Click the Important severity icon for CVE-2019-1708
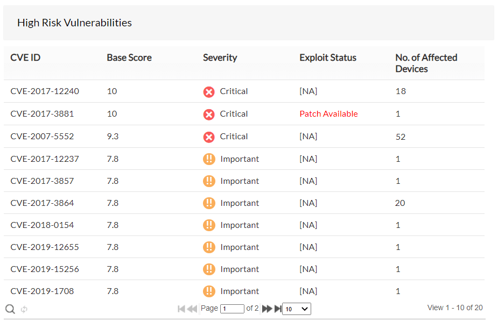498x329 pixels. [209, 291]
